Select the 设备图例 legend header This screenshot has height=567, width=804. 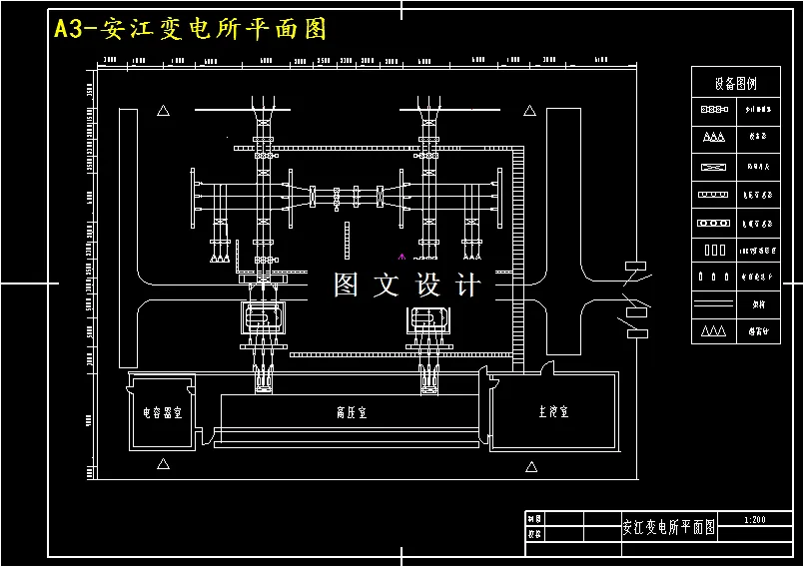tap(736, 83)
